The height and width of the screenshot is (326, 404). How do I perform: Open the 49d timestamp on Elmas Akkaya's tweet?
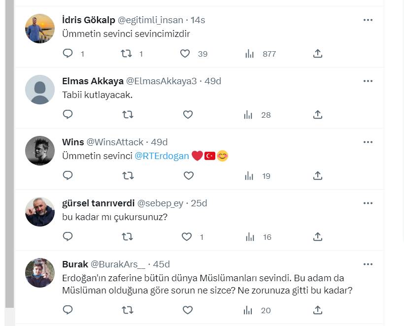click(x=213, y=81)
